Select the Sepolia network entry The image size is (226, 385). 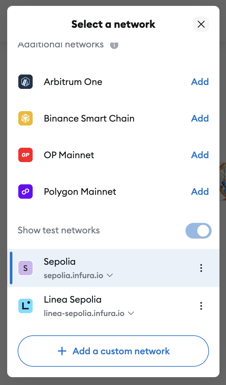pos(60,262)
